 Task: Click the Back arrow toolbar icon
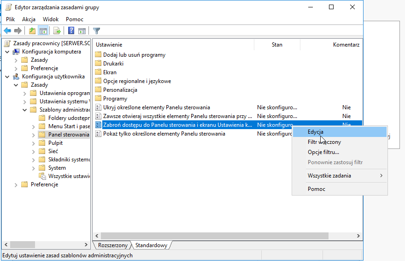click(x=7, y=31)
